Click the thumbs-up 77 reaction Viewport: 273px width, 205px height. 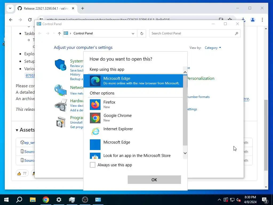click(x=22, y=173)
